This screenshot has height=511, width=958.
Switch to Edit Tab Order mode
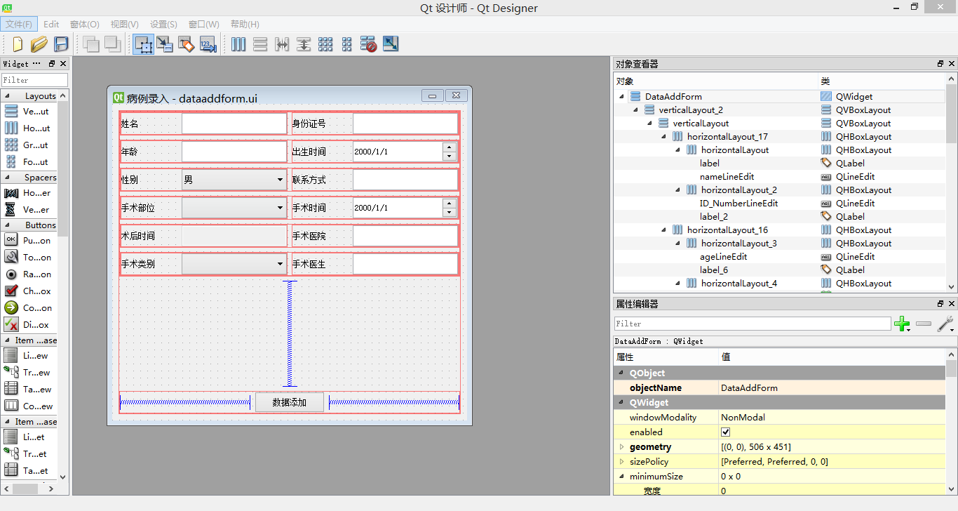[x=208, y=44]
